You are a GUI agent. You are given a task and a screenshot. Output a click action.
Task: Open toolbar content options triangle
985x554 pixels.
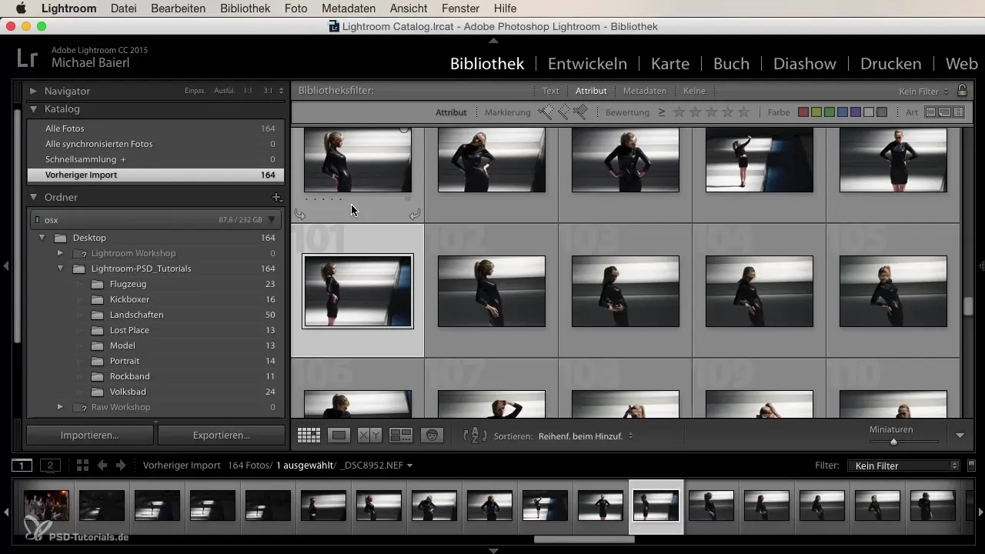pos(960,436)
